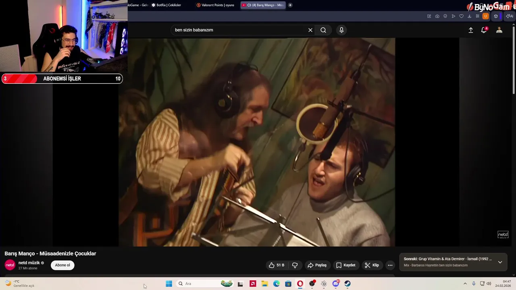Open the Task View taskbar icon
The width and height of the screenshot is (516, 290).
(240, 284)
